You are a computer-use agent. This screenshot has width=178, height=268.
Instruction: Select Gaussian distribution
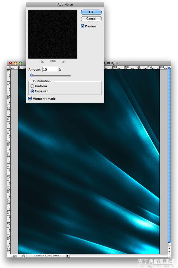tap(32, 91)
